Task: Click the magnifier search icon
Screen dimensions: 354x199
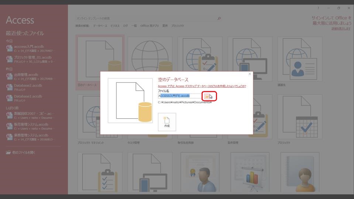Action: click(x=219, y=18)
